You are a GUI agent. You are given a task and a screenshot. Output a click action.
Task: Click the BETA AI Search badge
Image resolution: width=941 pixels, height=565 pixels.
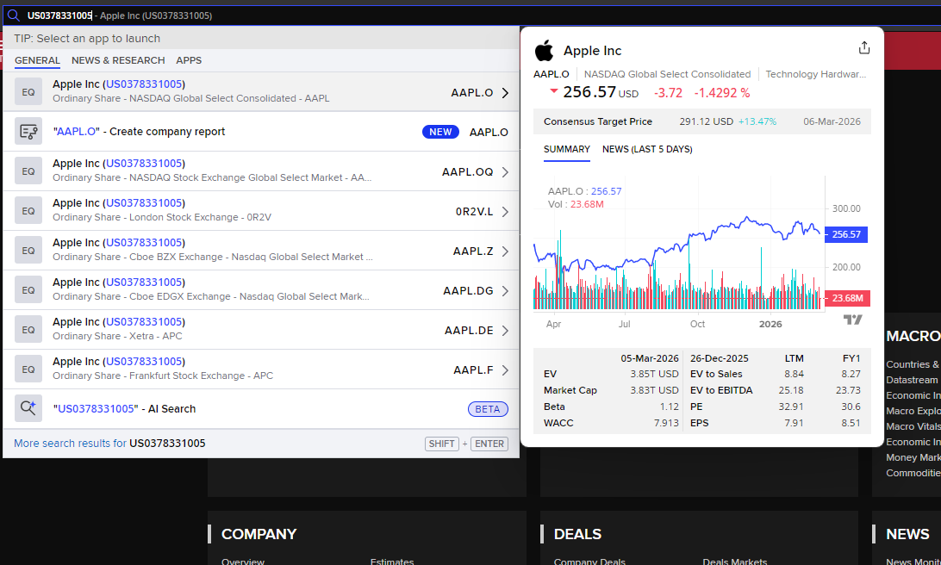click(488, 409)
